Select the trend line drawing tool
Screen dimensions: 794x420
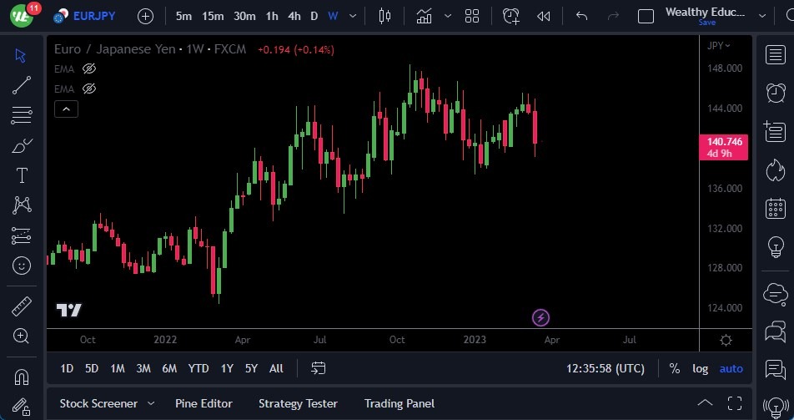[22, 84]
